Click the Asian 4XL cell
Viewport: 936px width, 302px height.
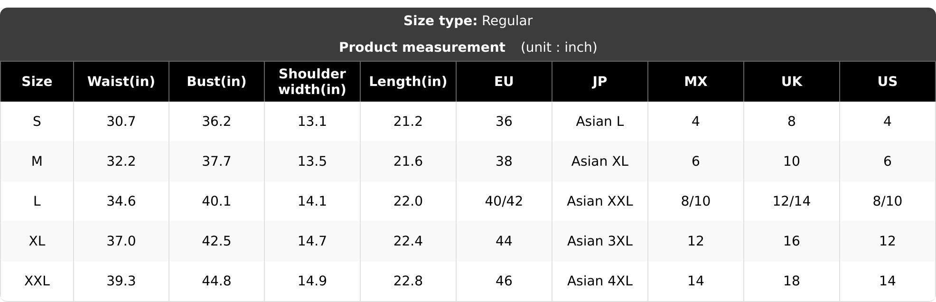(600, 281)
